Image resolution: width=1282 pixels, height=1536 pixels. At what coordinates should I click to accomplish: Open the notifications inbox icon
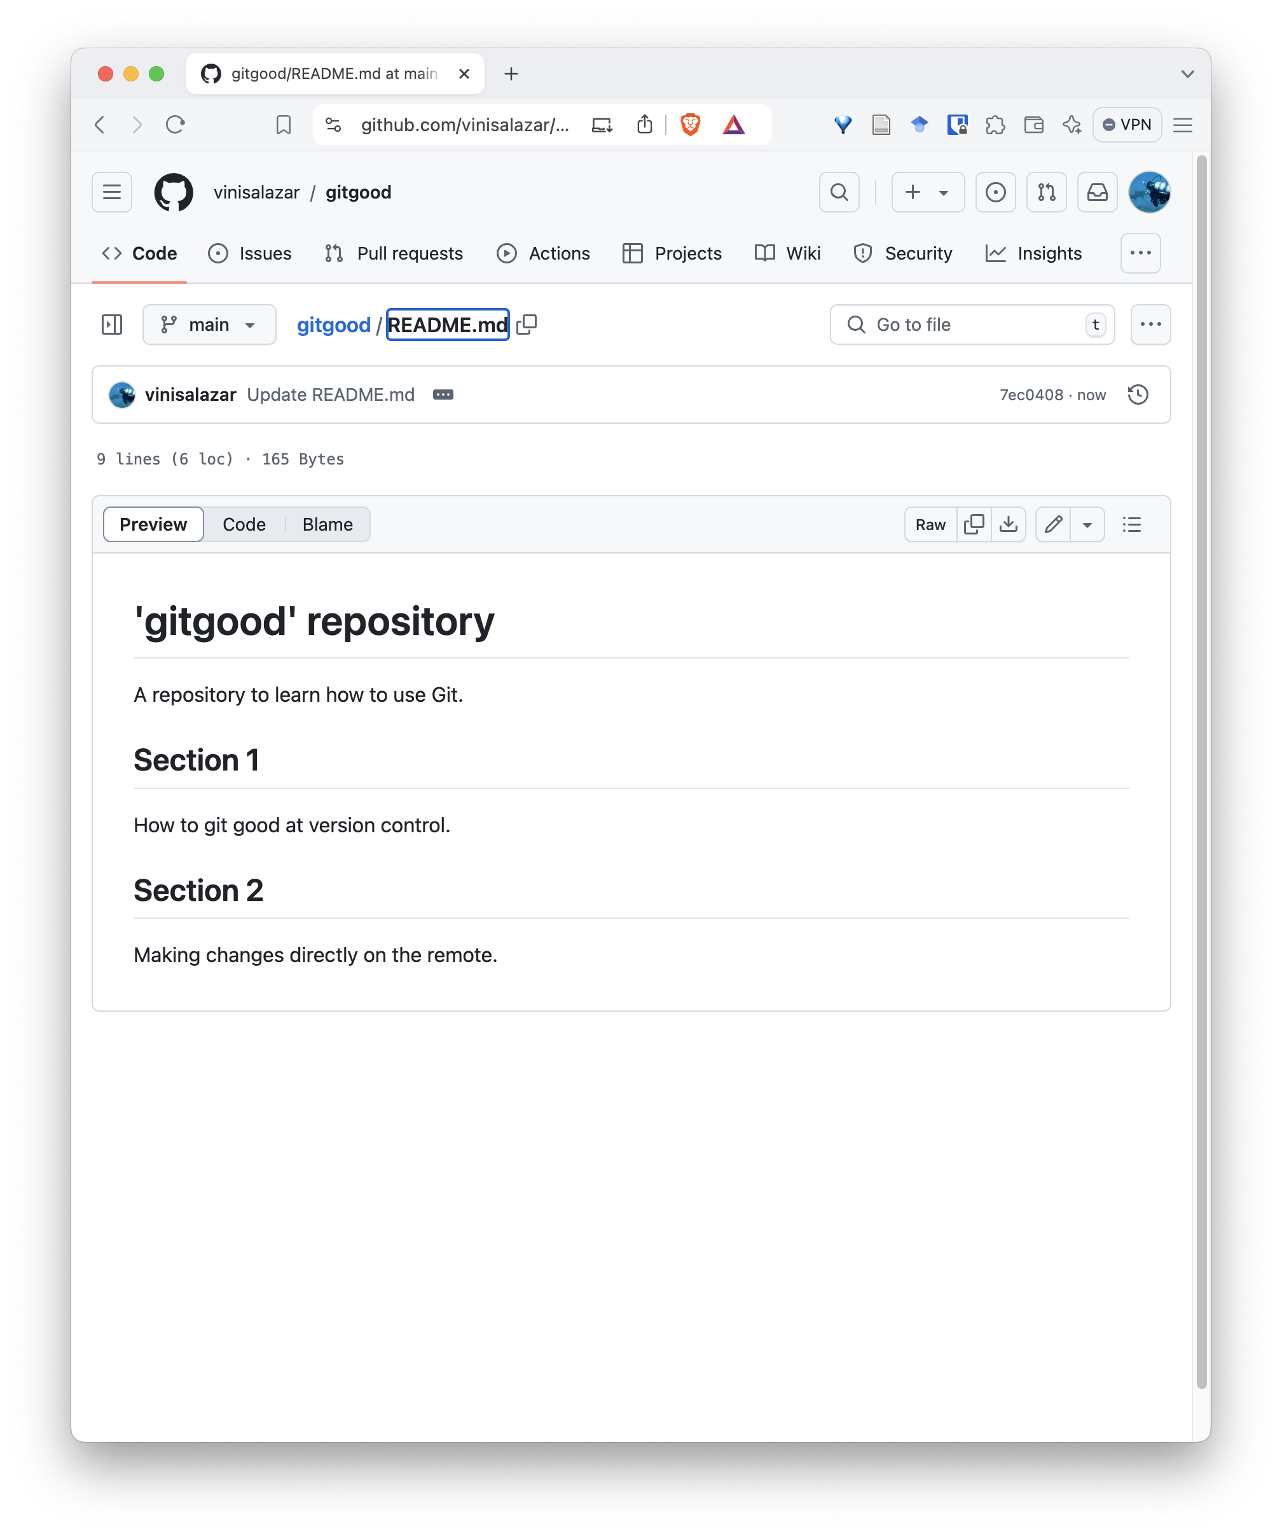(x=1097, y=192)
